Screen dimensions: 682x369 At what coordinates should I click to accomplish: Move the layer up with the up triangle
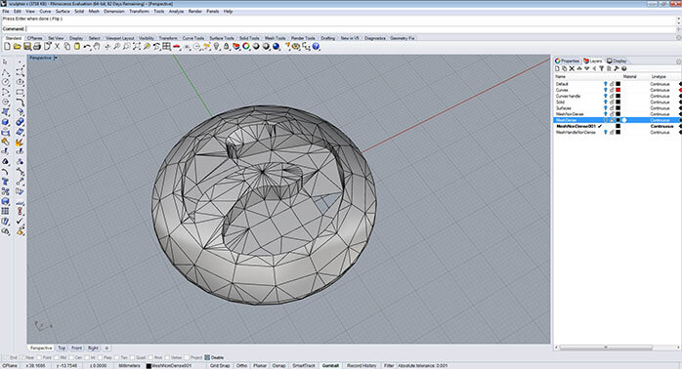579,68
